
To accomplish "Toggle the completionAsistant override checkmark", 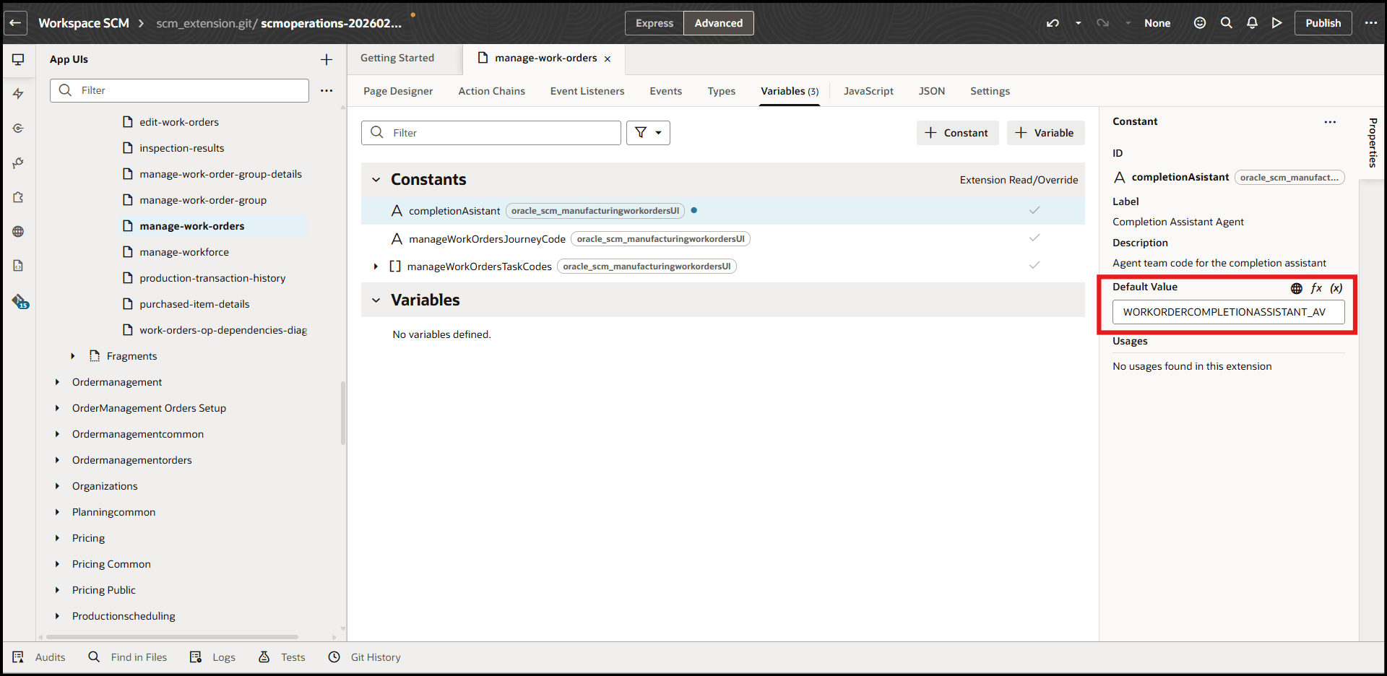I will click(1034, 210).
